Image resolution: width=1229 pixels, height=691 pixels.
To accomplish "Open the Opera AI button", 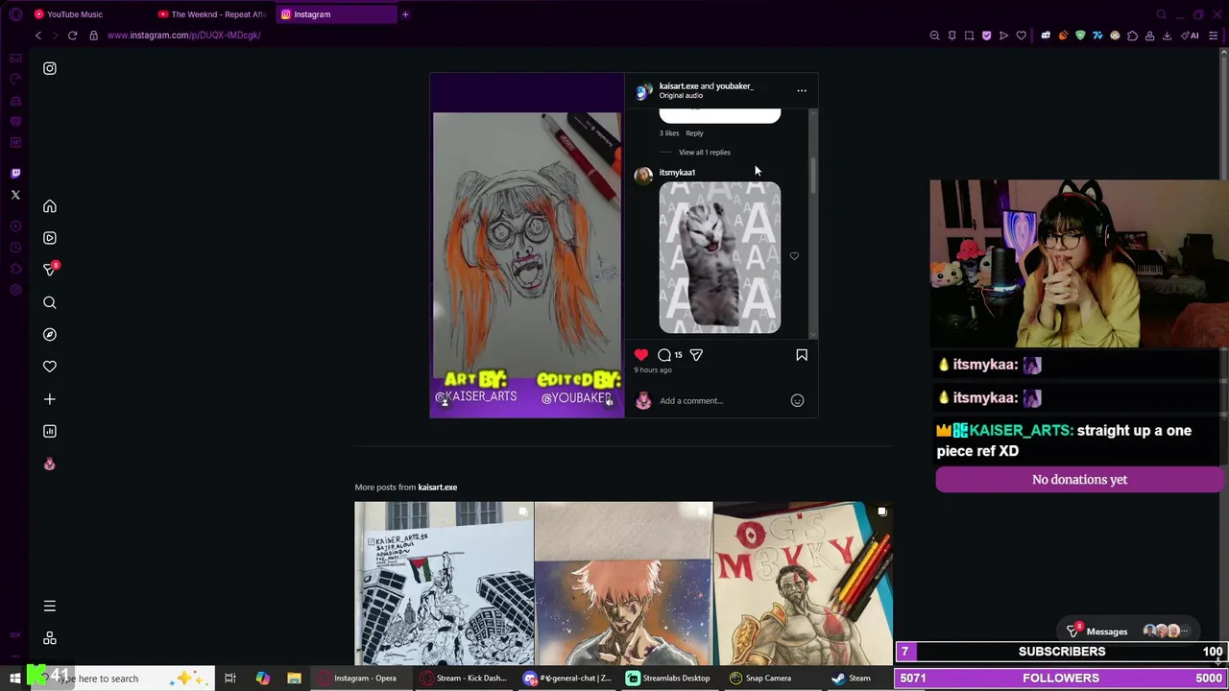I will [x=1191, y=36].
